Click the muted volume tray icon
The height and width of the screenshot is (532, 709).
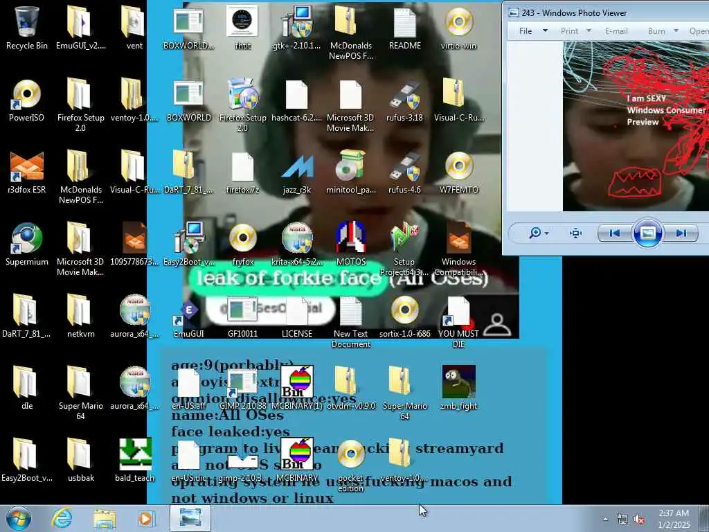[x=639, y=520]
